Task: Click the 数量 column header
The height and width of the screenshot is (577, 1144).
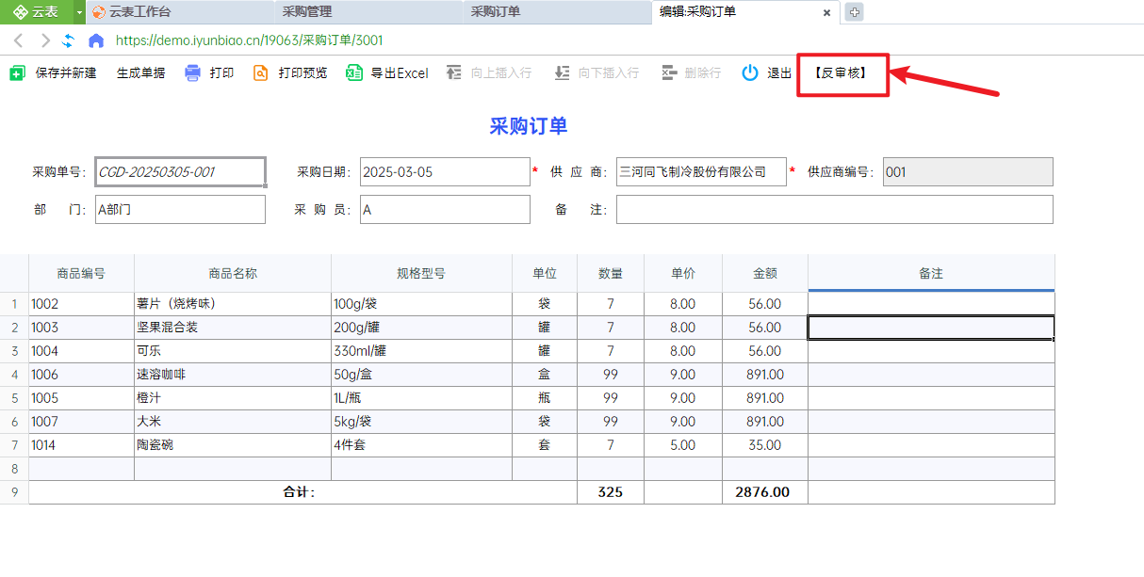Action: click(x=611, y=273)
